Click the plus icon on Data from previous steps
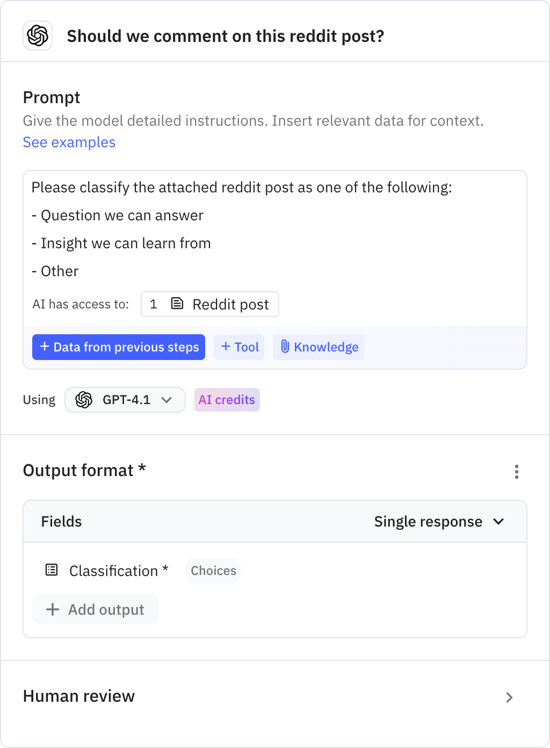Viewport: 550px width, 748px height. 45,347
